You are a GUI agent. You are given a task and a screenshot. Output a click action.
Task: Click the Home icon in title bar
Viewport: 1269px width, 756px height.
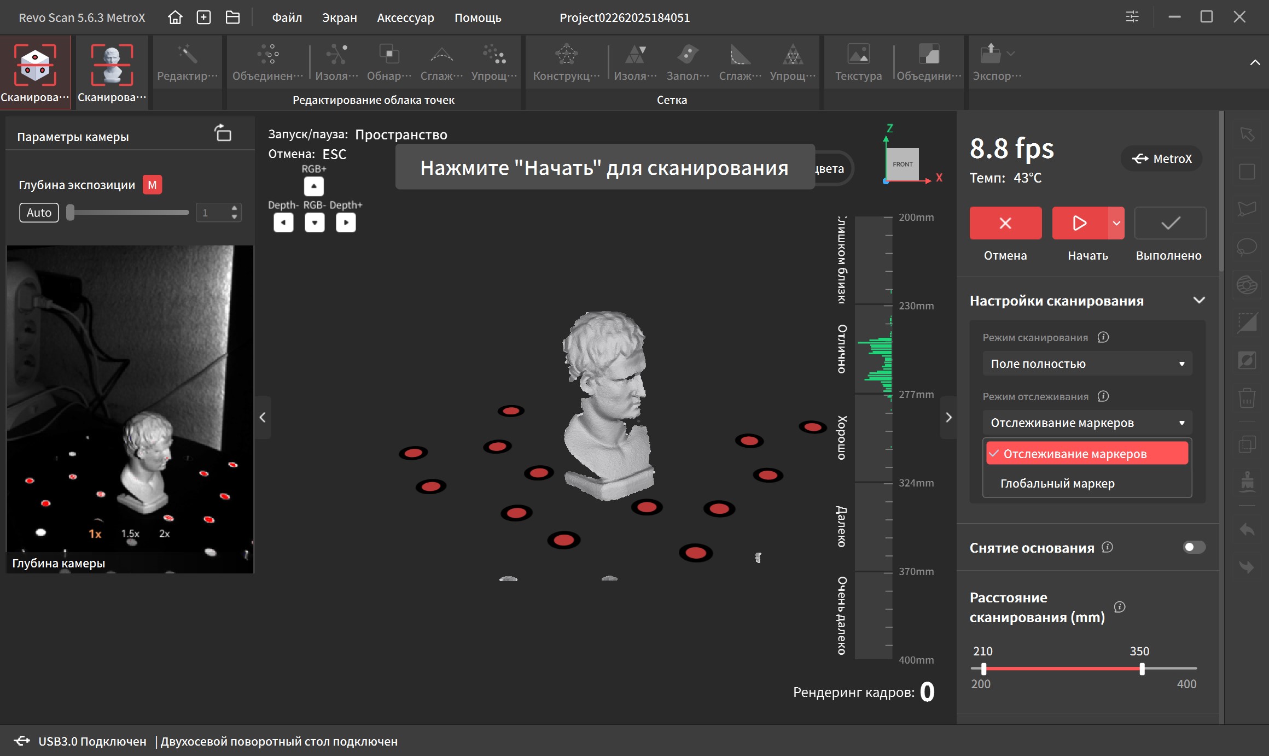click(x=175, y=17)
